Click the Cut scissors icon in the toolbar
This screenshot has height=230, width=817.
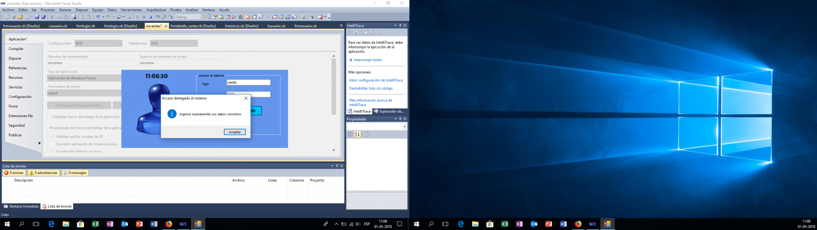[52, 17]
